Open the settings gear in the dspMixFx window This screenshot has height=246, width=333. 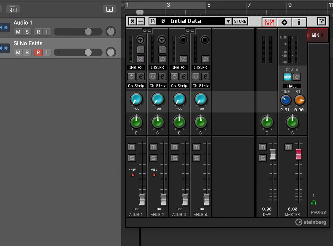pos(284,22)
